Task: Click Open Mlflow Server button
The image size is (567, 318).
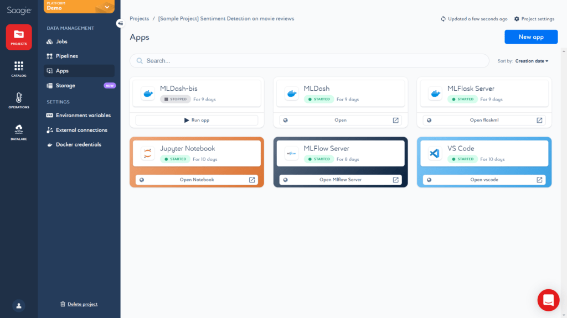Action: (341, 180)
